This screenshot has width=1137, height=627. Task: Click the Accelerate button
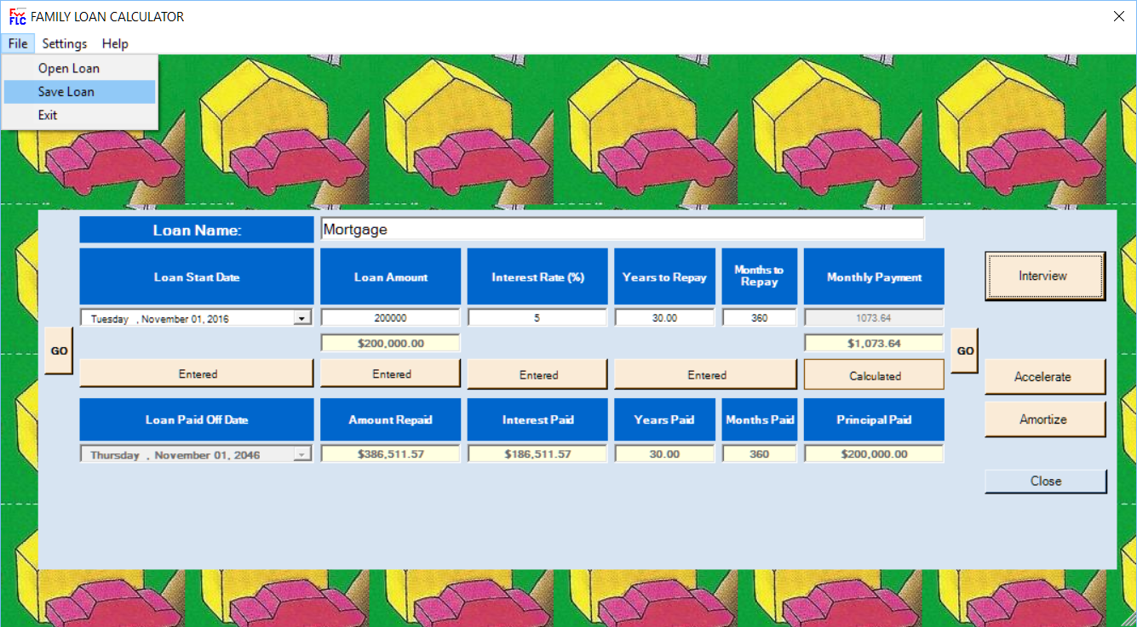[x=1045, y=376]
